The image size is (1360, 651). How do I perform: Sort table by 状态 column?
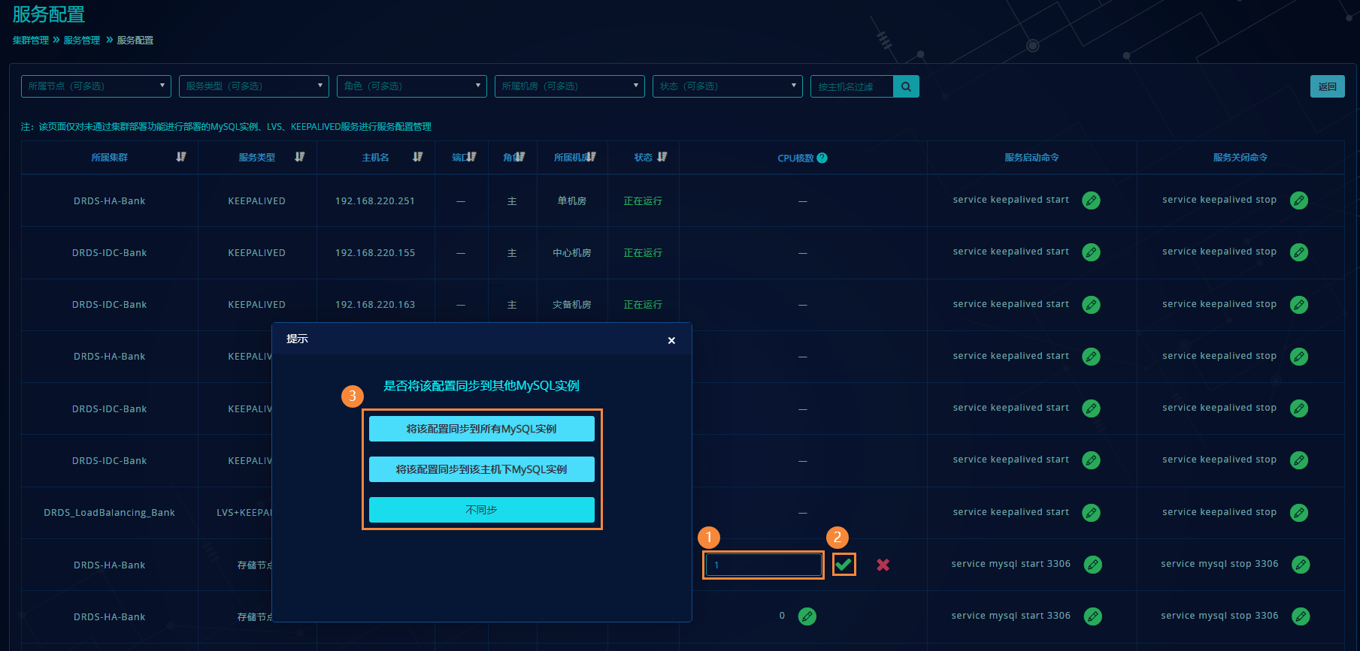[x=662, y=157]
